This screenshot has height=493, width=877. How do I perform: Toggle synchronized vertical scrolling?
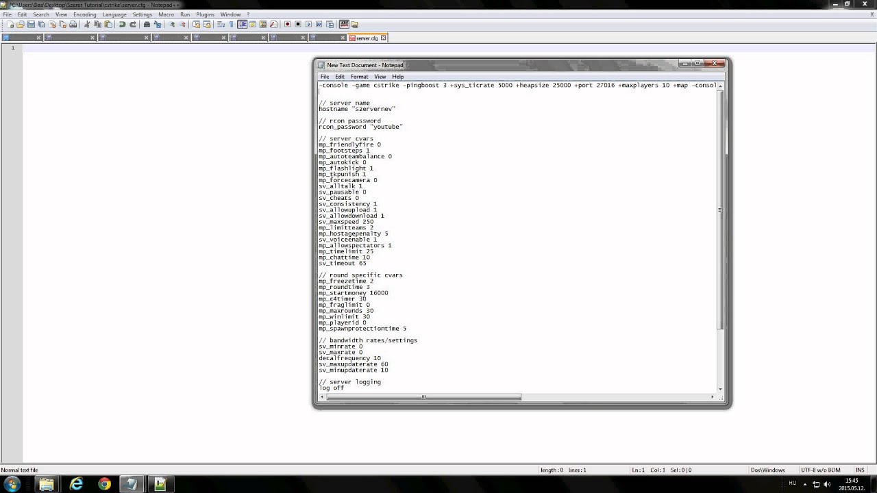196,24
